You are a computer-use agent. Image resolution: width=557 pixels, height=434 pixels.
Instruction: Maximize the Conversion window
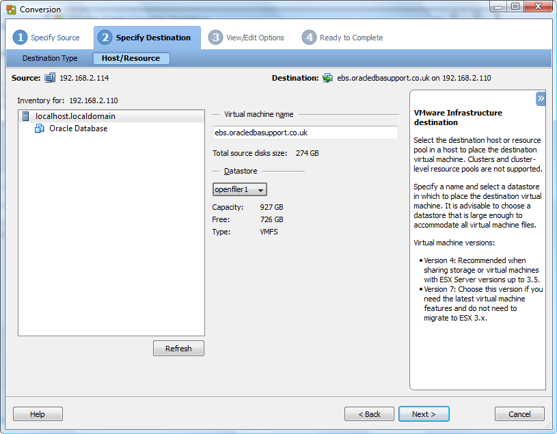click(x=515, y=6)
